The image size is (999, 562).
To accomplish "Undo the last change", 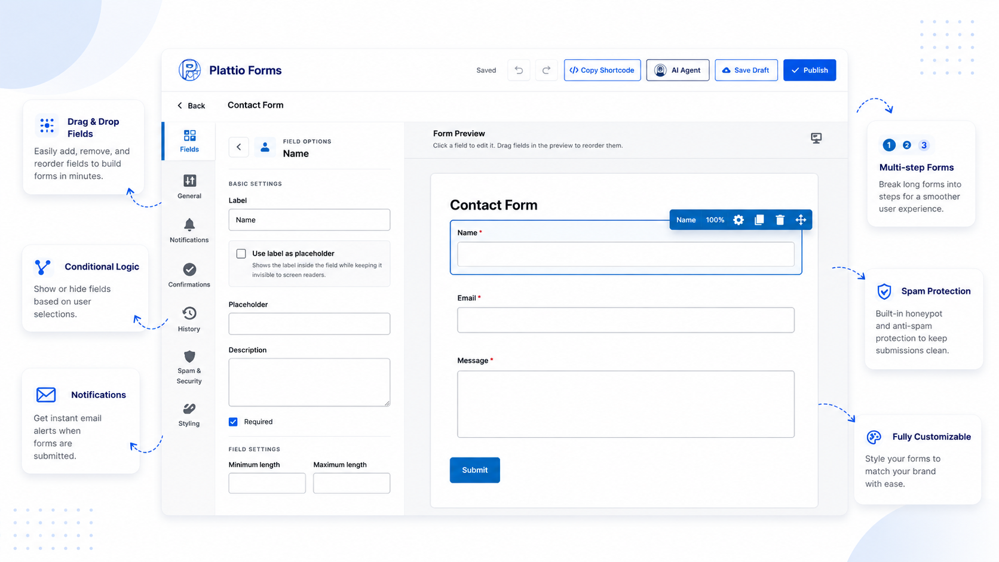I will click(519, 70).
